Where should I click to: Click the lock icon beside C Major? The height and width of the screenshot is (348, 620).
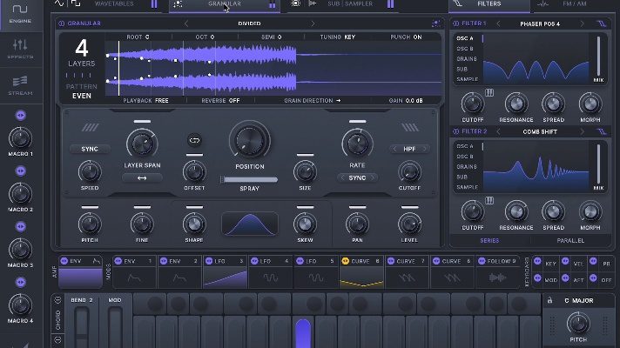551,301
